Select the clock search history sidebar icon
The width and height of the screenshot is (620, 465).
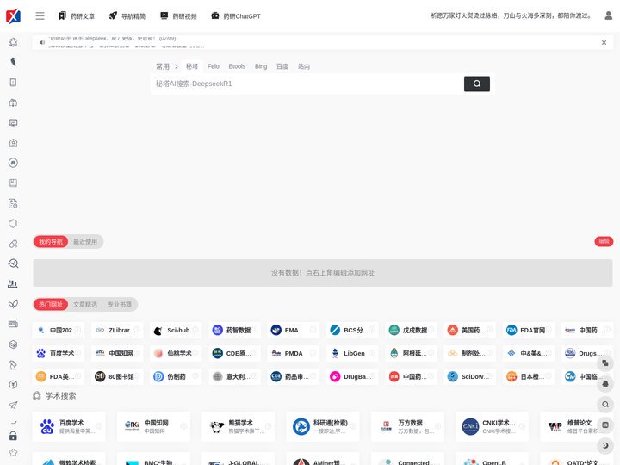tap(13, 263)
